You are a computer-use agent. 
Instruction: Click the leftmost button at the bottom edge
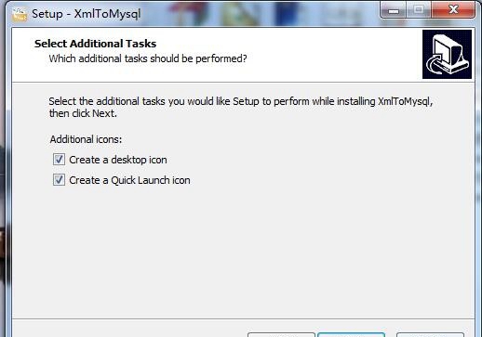click(x=281, y=335)
